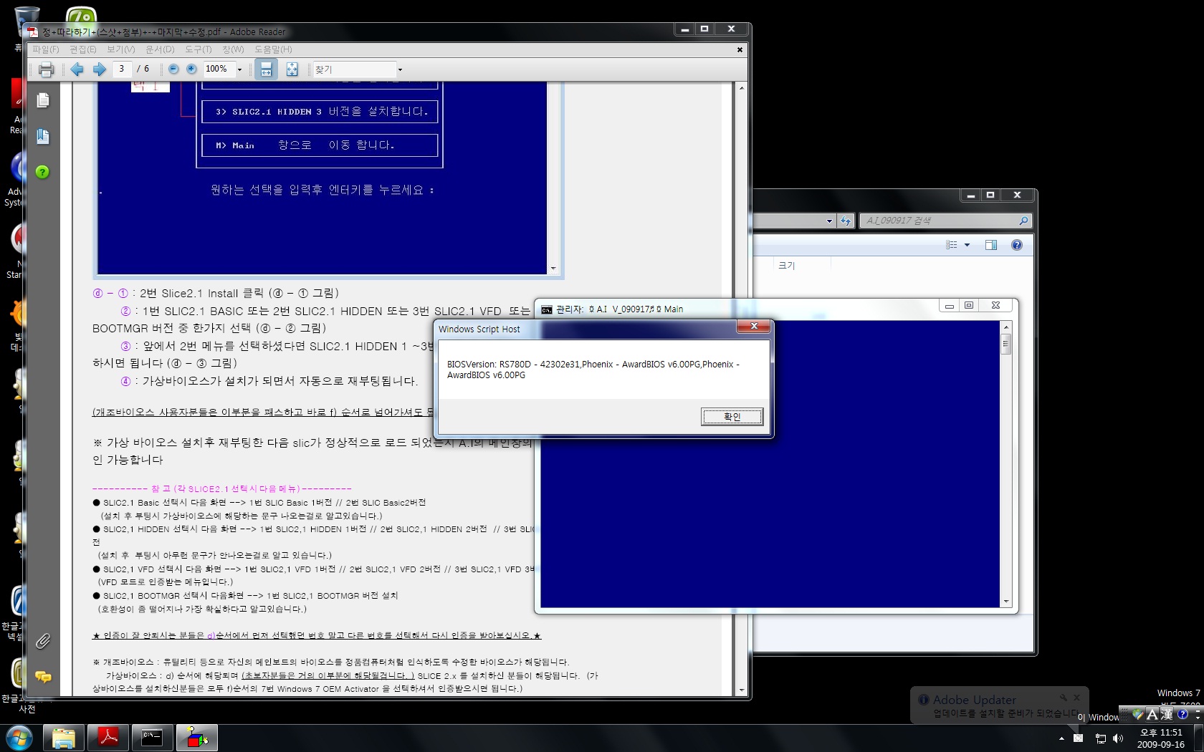Screen dimensions: 1204x752
Task: Toggle the Hanja button in language bar
Action: (x=1167, y=714)
